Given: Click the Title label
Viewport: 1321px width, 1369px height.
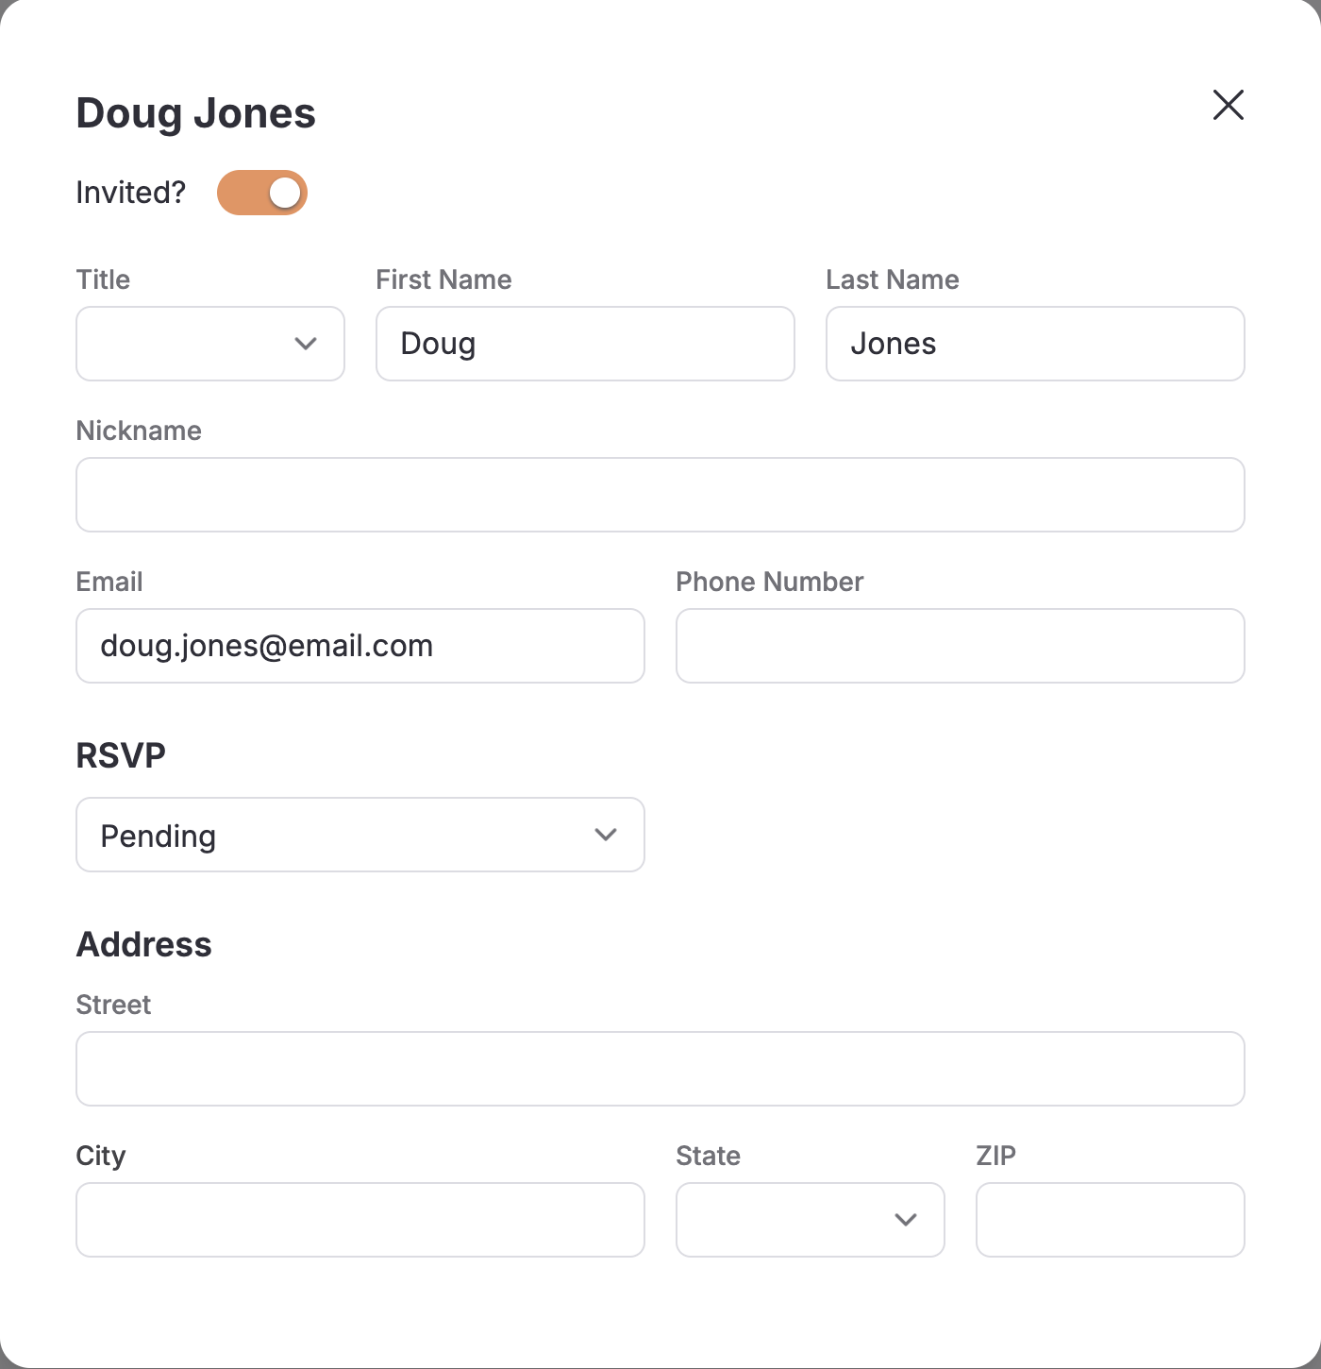Looking at the screenshot, I should coord(103,279).
